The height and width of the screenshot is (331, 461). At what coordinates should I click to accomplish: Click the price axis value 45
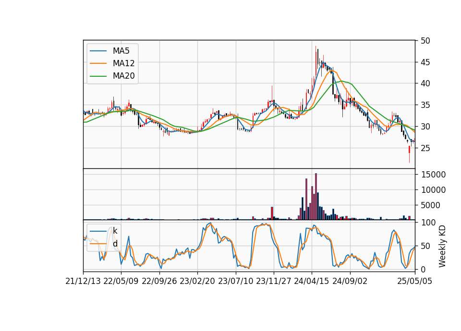point(425,62)
